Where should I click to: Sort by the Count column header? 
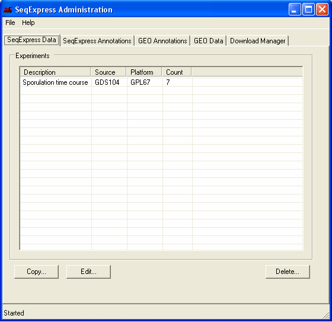177,72
